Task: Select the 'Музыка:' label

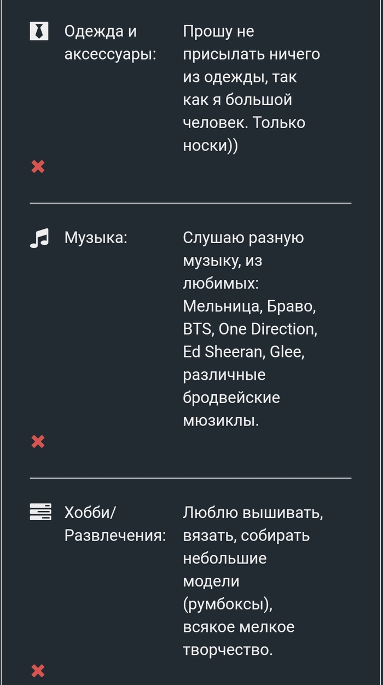Action: 96,238
